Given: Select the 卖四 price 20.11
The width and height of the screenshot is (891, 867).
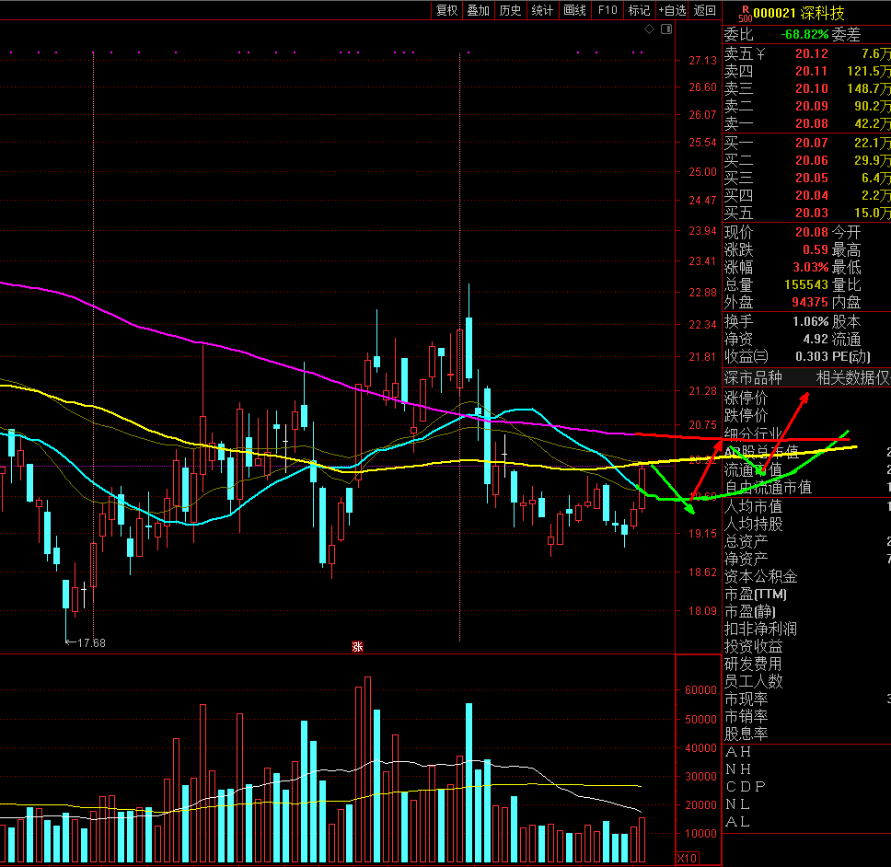Looking at the screenshot, I should (812, 71).
